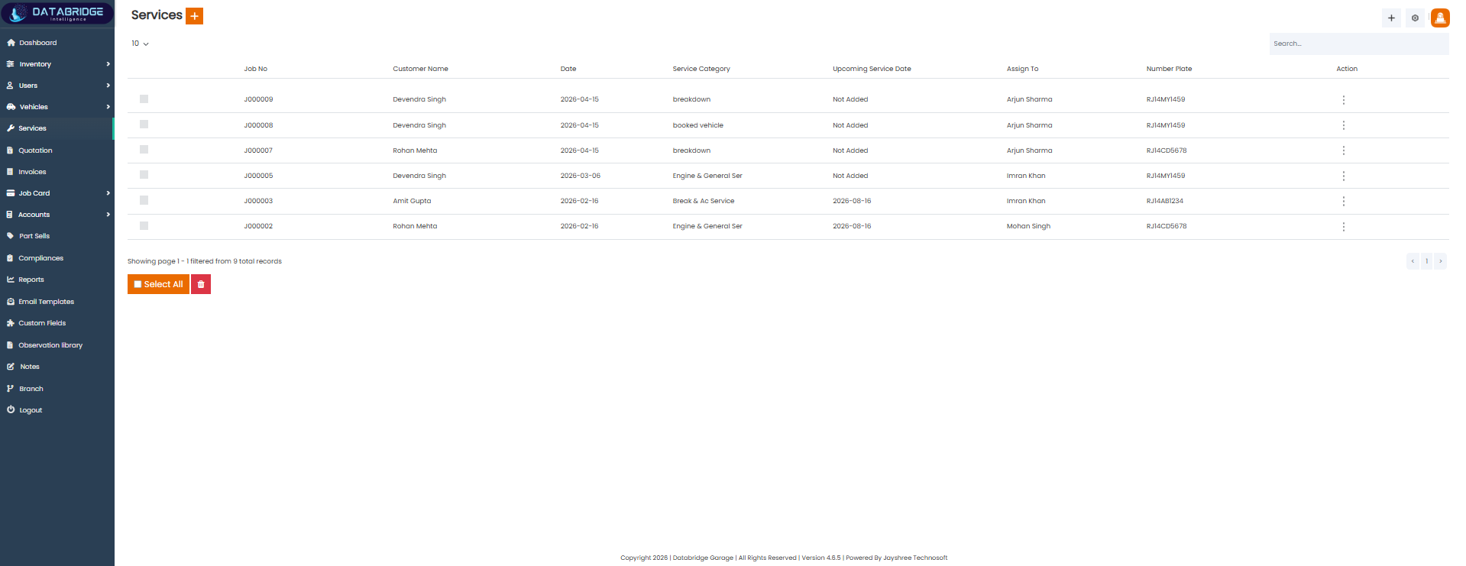1466x566 pixels.
Task: Click the Job Card icon
Action: point(11,193)
